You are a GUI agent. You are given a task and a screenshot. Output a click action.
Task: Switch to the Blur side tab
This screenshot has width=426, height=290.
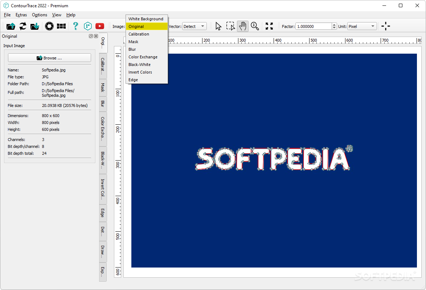pyautogui.click(x=103, y=104)
